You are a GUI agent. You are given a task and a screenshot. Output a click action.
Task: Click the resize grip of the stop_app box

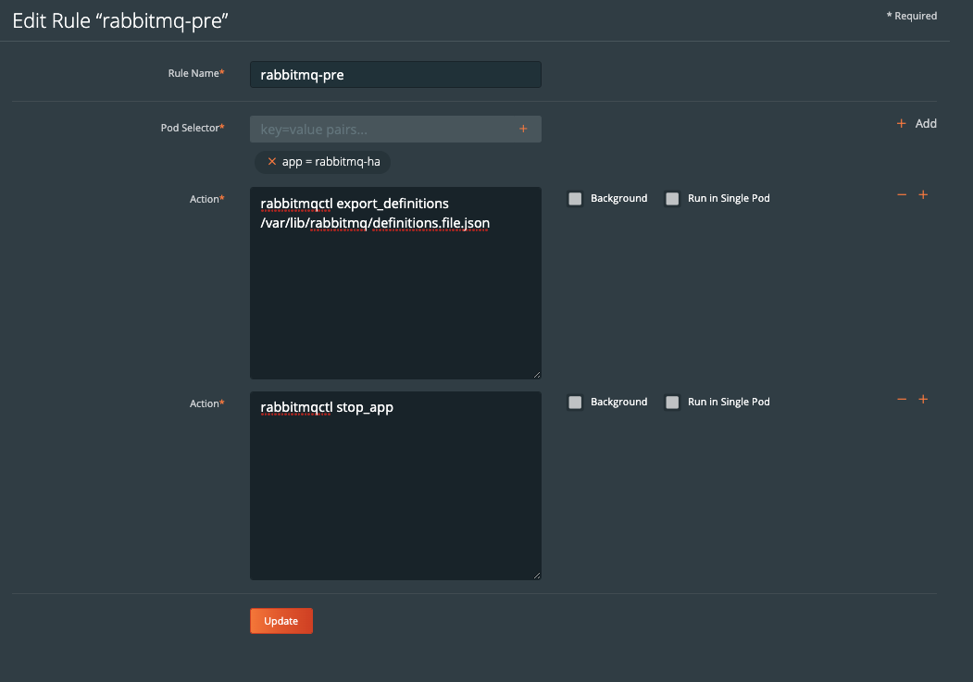point(537,574)
